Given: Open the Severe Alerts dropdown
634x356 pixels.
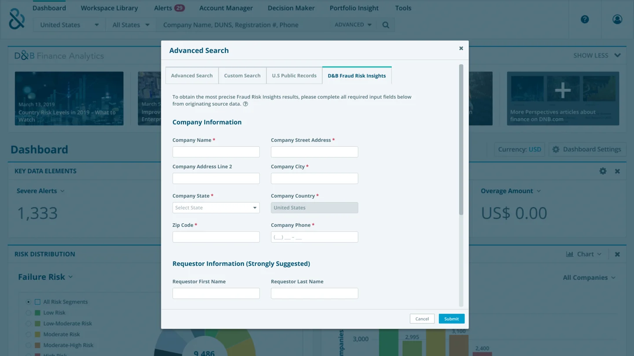Looking at the screenshot, I should 41,191.
